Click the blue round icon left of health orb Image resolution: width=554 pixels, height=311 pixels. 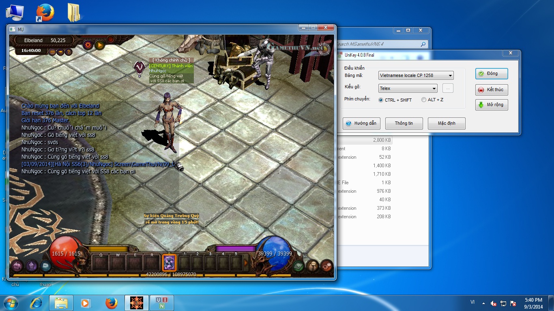pos(46,266)
